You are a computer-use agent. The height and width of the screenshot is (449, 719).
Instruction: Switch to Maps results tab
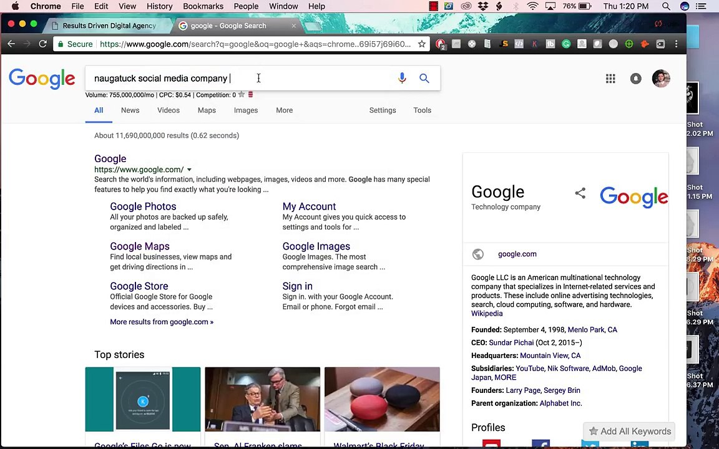click(x=207, y=110)
